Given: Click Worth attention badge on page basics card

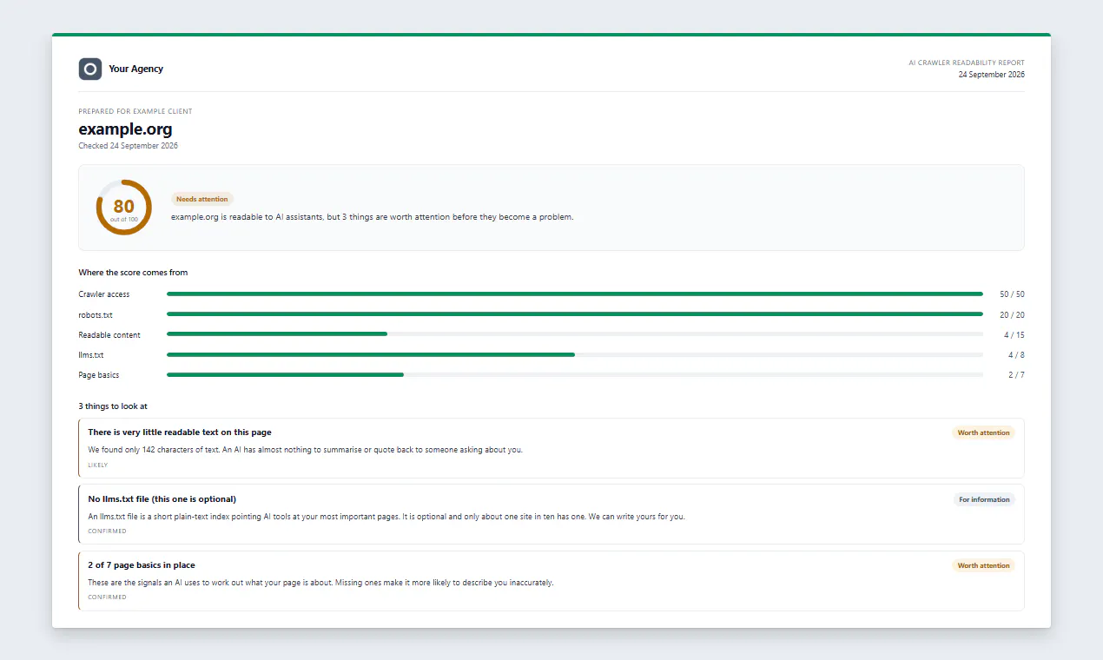Looking at the screenshot, I should 983,565.
